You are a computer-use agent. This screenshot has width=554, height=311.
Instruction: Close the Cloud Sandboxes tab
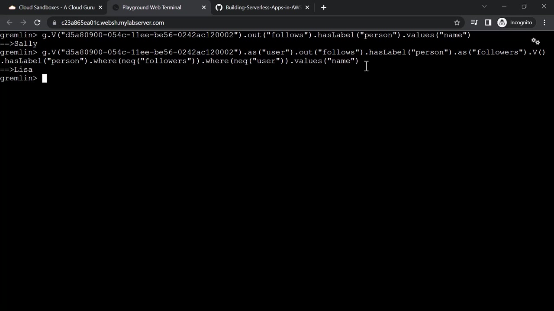(x=100, y=7)
